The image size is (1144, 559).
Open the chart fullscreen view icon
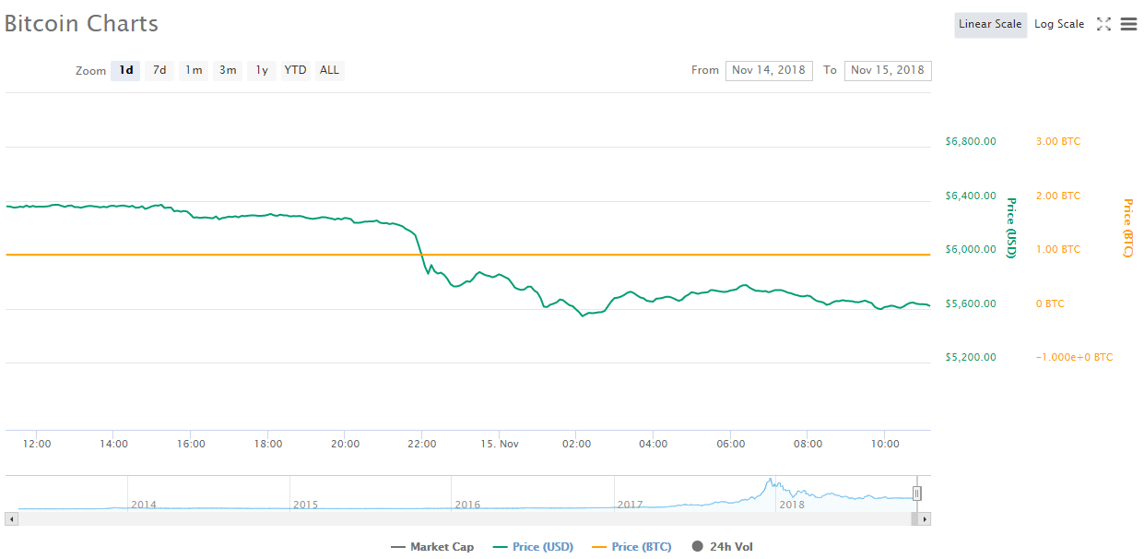click(x=1103, y=25)
